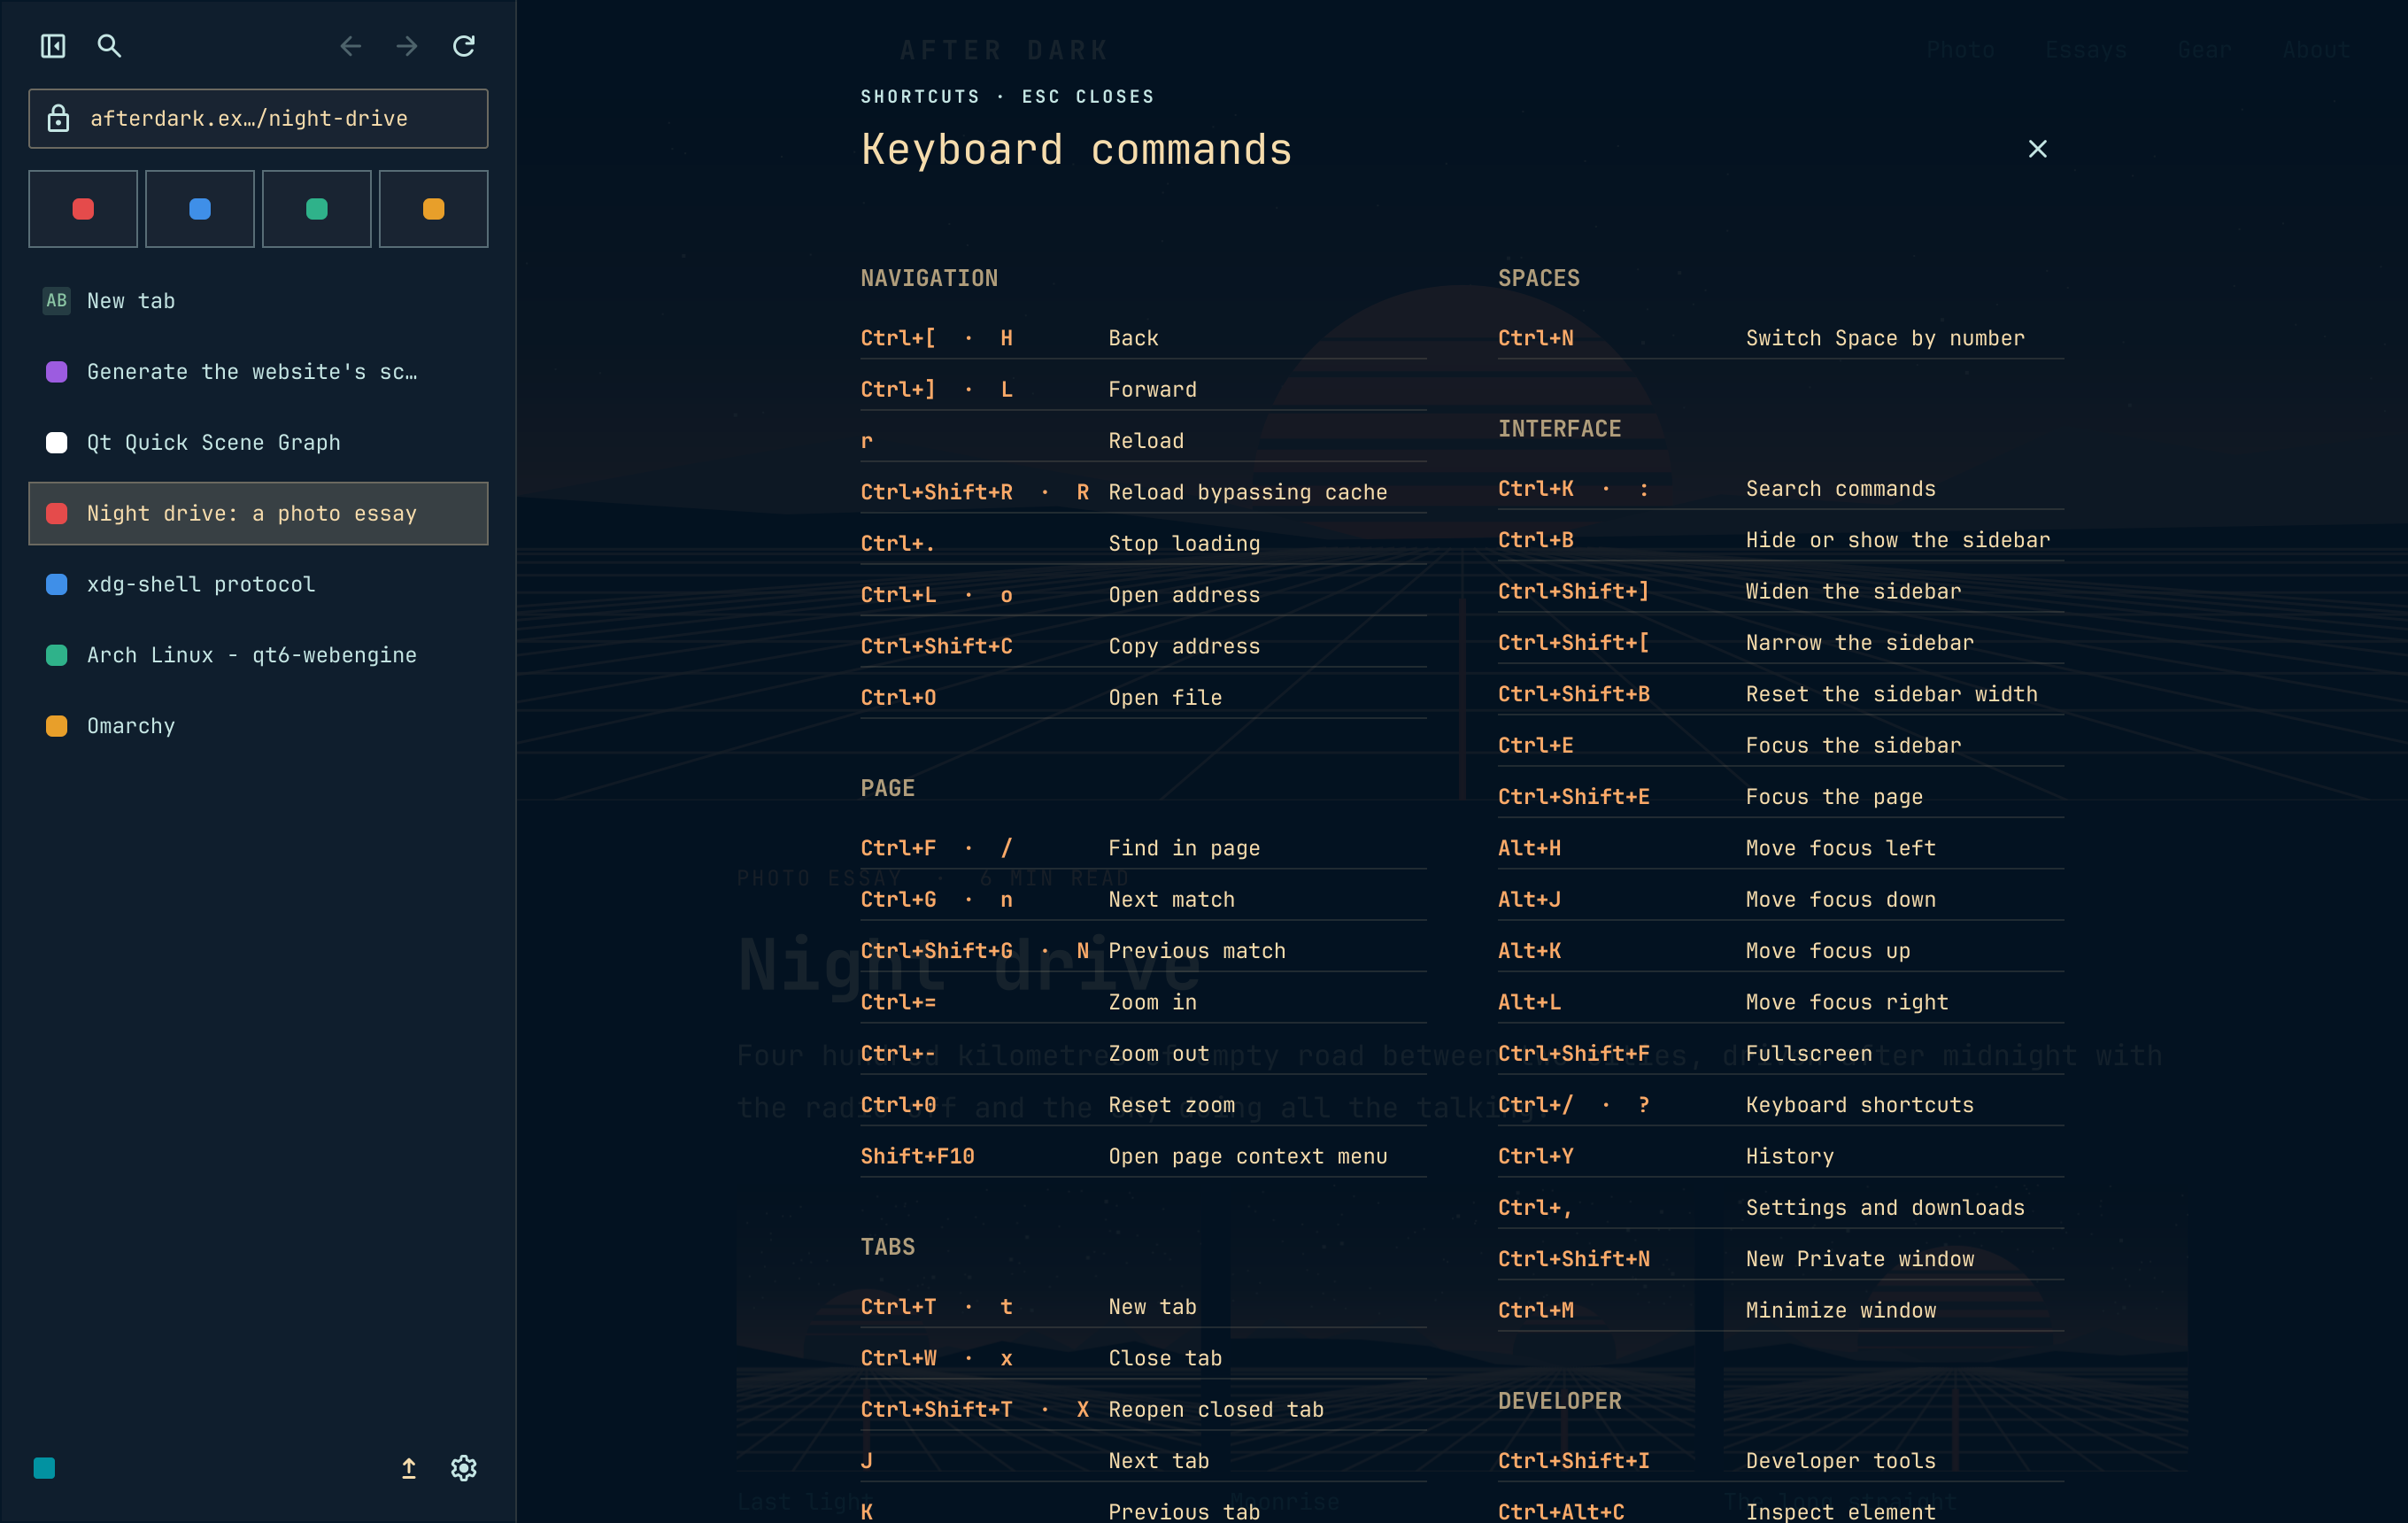
Task: Click the lock icon in the address bar
Action: (x=59, y=118)
